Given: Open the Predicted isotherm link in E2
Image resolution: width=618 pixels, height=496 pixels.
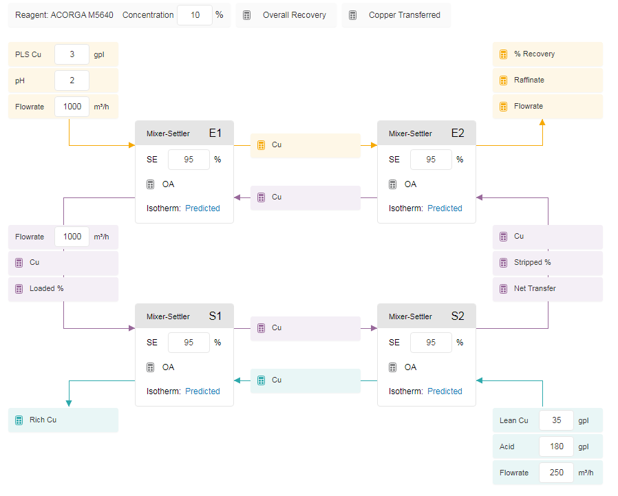Looking at the screenshot, I should 445,208.
